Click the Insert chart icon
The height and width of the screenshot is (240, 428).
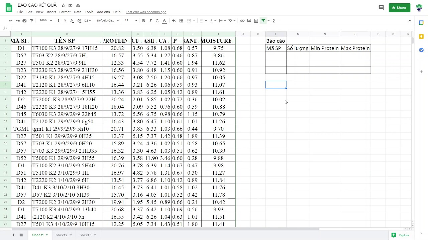pyautogui.click(x=256, y=21)
